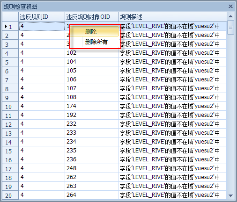Click the cell with OID 264
Image resolution: width=237 pixels, height=202 pixels.
91,195
